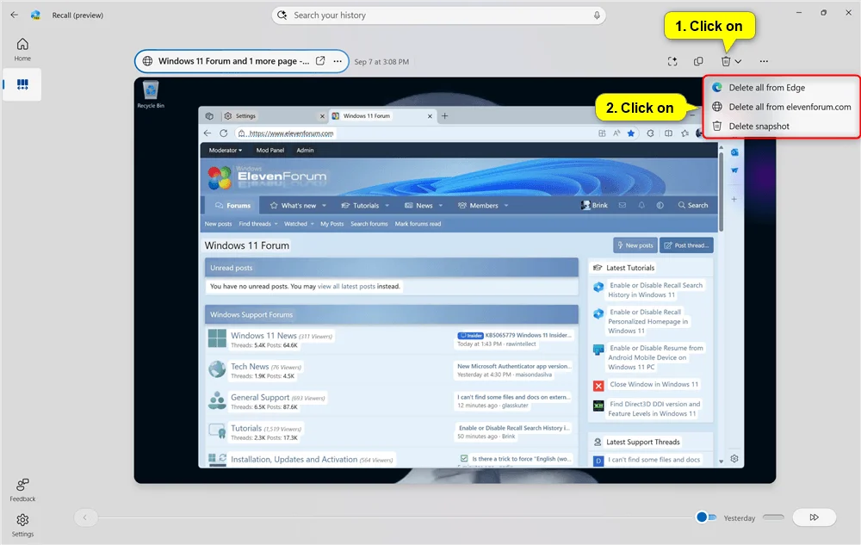Open a new tab in Edge

445,116
